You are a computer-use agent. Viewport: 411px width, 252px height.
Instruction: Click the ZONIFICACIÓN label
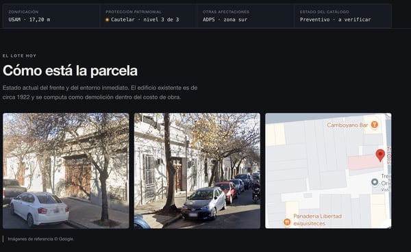point(23,12)
